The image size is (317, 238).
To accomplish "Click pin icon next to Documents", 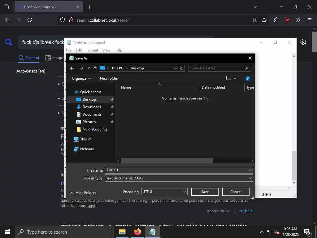I will click(112, 115).
